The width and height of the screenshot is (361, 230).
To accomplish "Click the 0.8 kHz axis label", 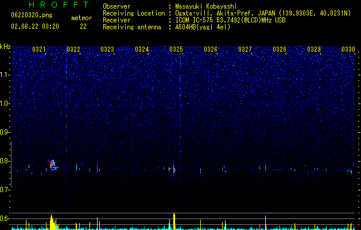I will point(5,161).
